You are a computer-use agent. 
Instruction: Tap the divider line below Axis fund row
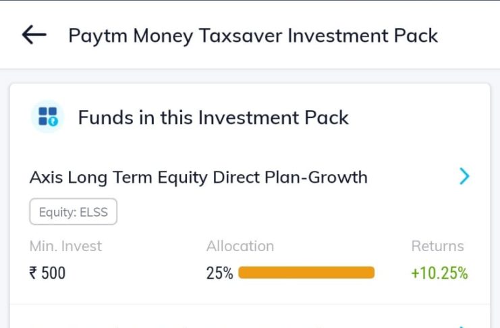coord(250,304)
